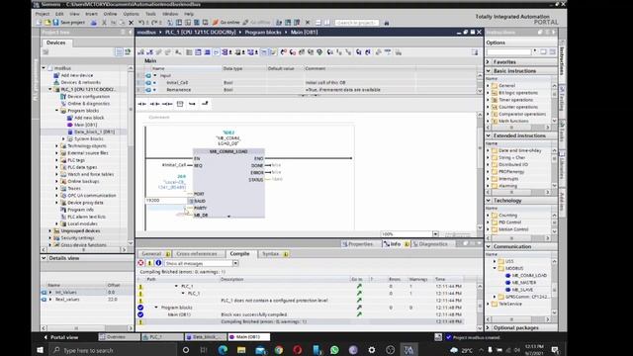The height and width of the screenshot is (356, 633).
Task: Open the Properties inspector tab
Action: coord(358,244)
